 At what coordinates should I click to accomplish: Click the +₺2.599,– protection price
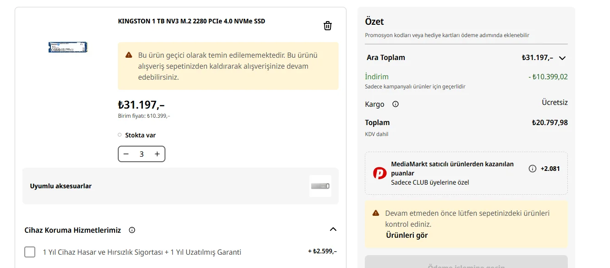[322, 251]
